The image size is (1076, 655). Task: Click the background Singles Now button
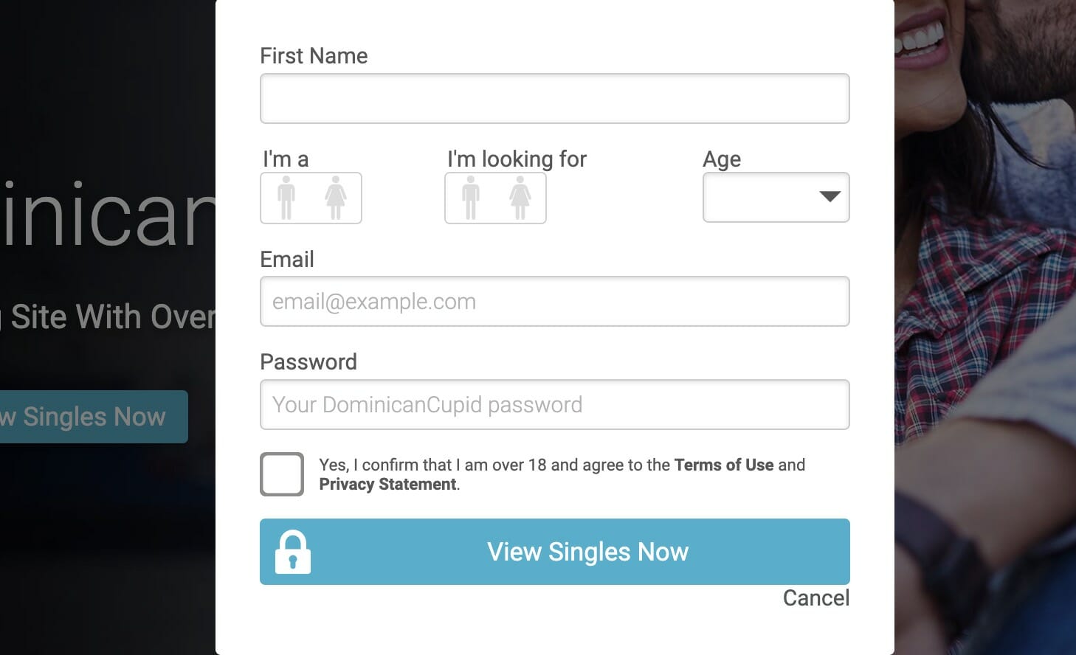(x=94, y=417)
